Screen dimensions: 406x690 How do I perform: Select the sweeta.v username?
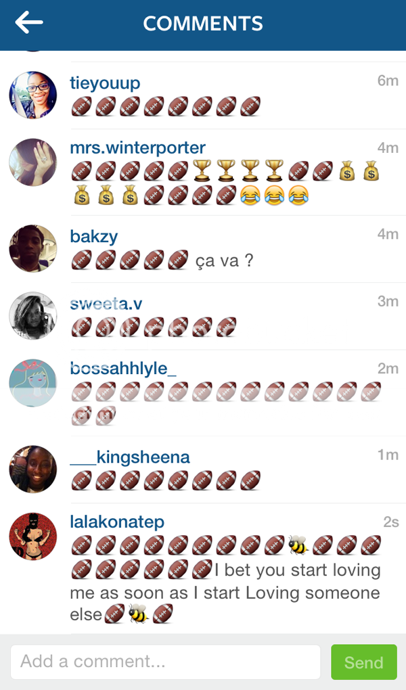pos(106,304)
